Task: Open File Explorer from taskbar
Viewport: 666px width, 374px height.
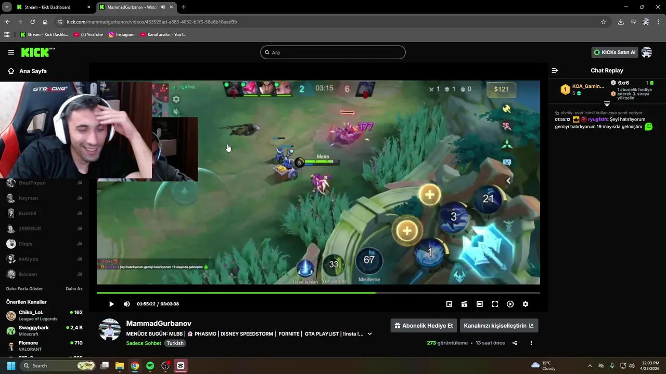Action: click(x=120, y=366)
